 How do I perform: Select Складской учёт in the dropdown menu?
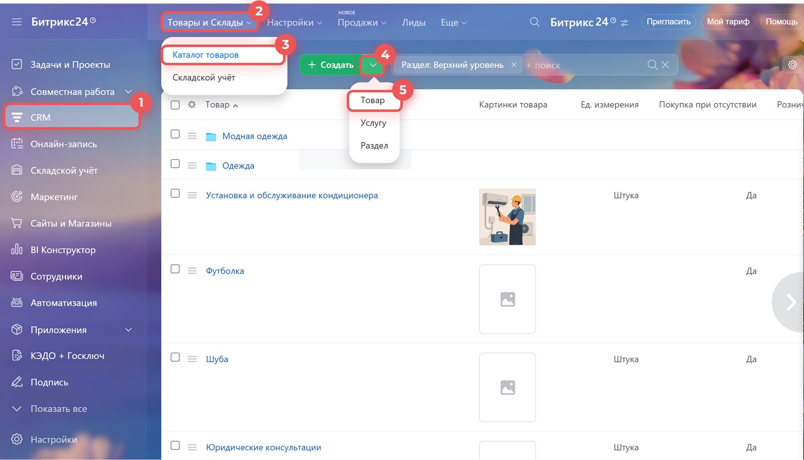(204, 77)
